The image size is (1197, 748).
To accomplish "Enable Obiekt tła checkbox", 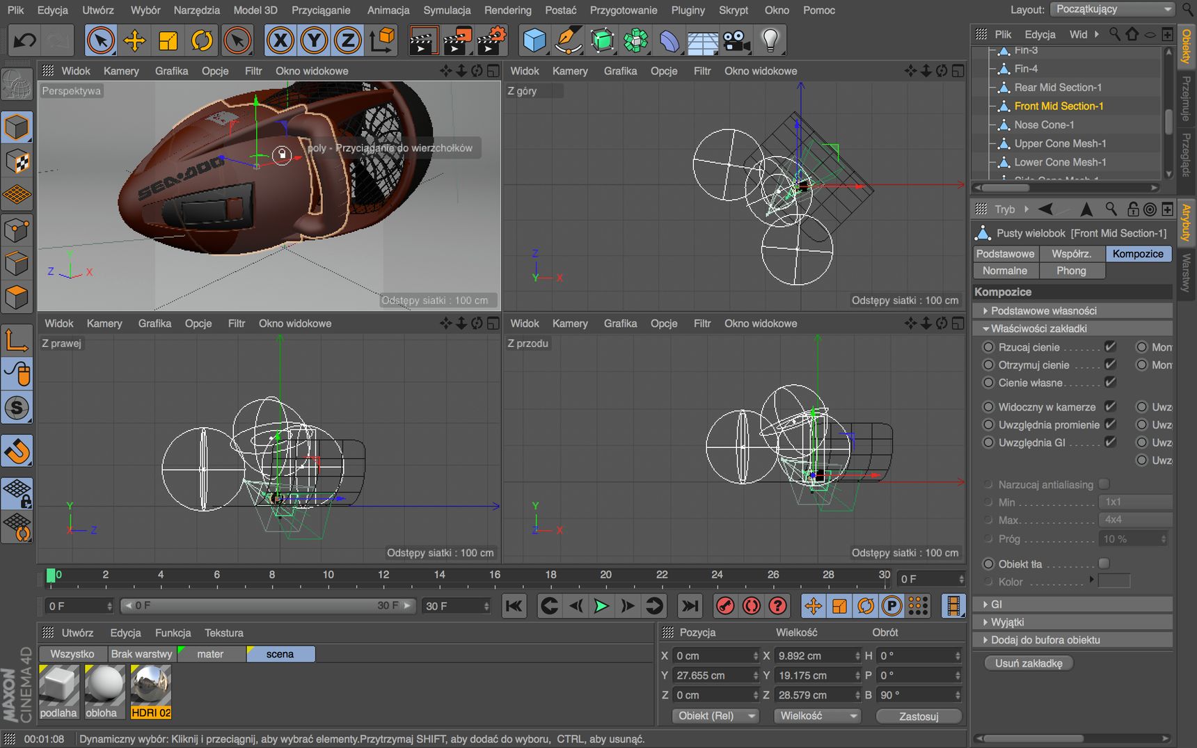I will [x=1104, y=564].
